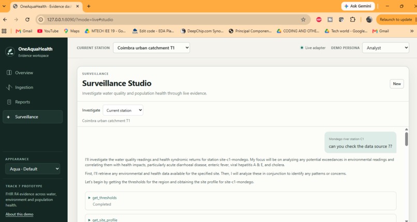
Task: Click the Relaunch to update button
Action: [396, 20]
